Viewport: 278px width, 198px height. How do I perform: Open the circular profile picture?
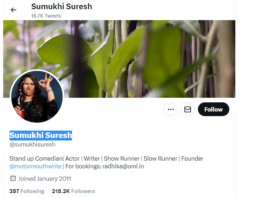pyautogui.click(x=37, y=96)
